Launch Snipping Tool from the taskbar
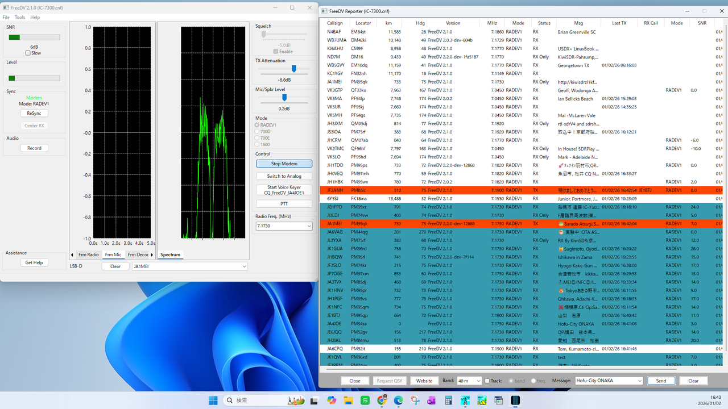728x409 pixels. 415,400
